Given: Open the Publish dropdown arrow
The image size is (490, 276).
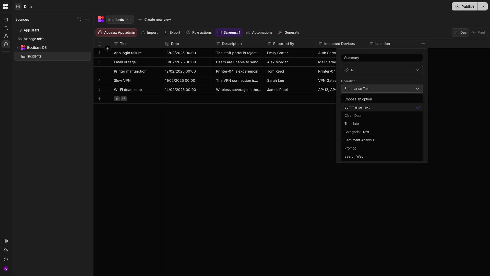Looking at the screenshot, I should point(483,6).
